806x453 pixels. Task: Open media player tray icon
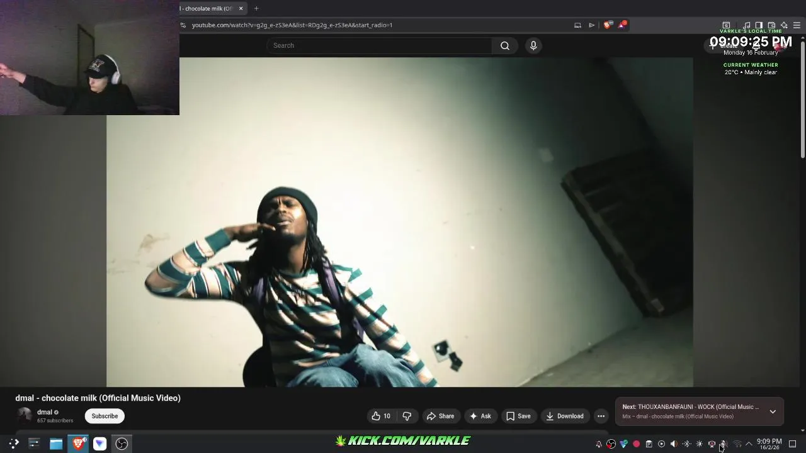pos(661,444)
